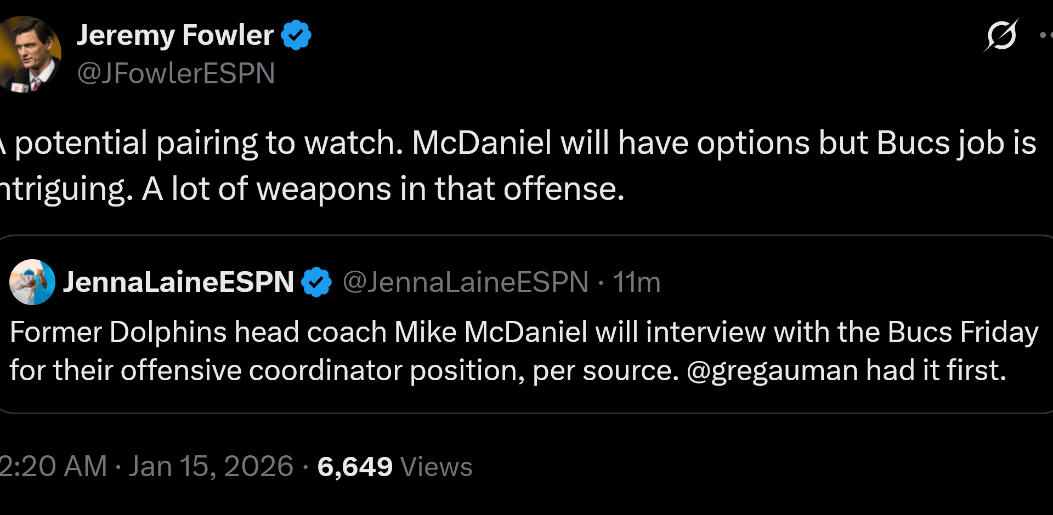Open JennaLaineESPN's profile picture

[x=32, y=283]
